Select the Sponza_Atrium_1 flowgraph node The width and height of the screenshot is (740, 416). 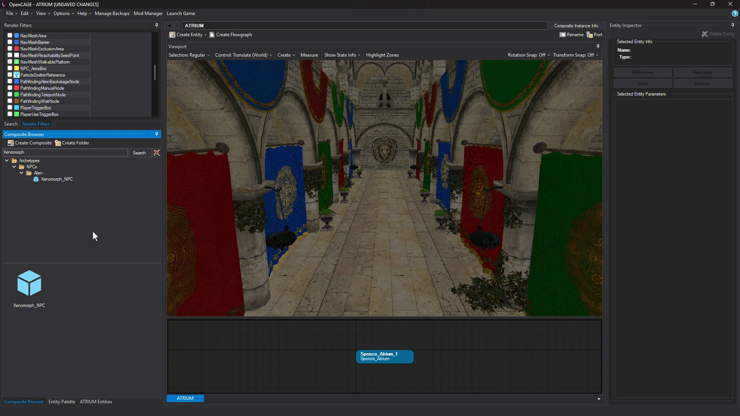pos(385,356)
